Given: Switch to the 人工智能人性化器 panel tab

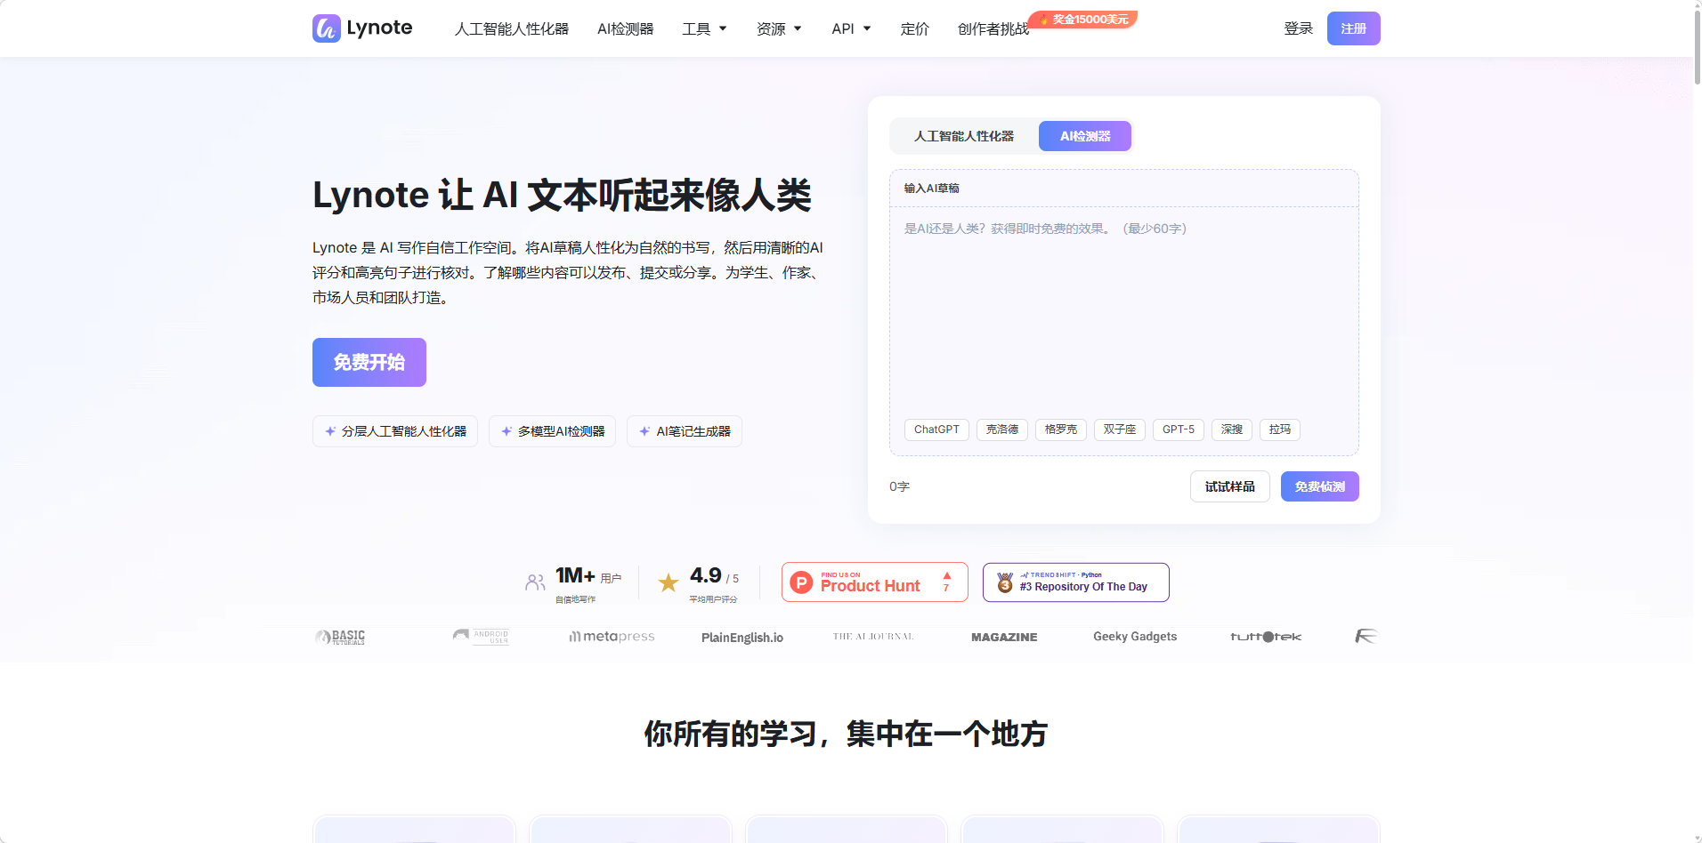Looking at the screenshot, I should (964, 136).
